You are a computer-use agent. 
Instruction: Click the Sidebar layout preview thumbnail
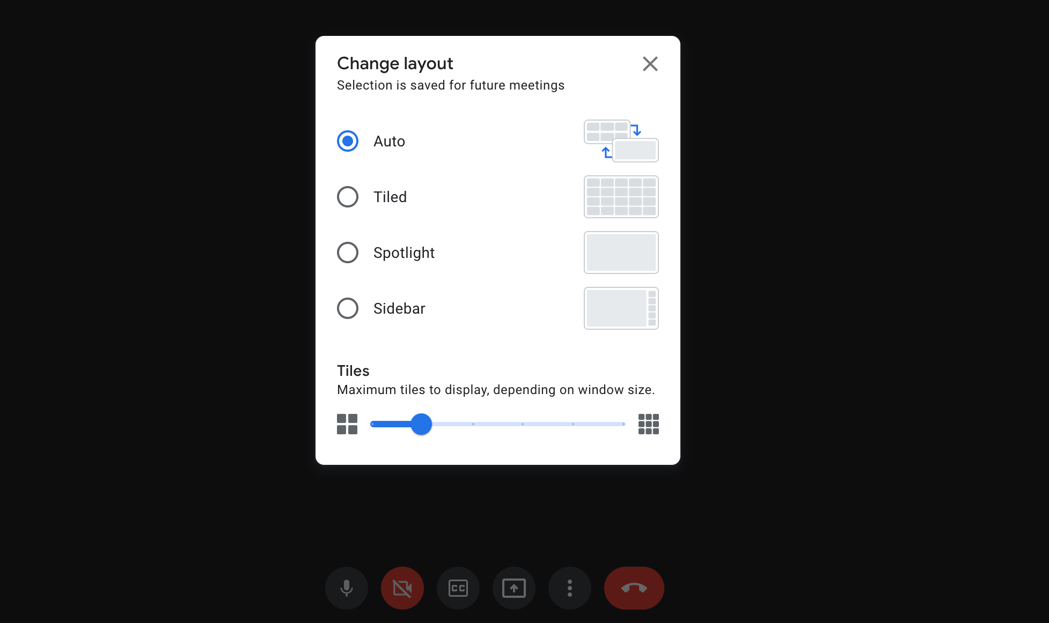tap(622, 308)
